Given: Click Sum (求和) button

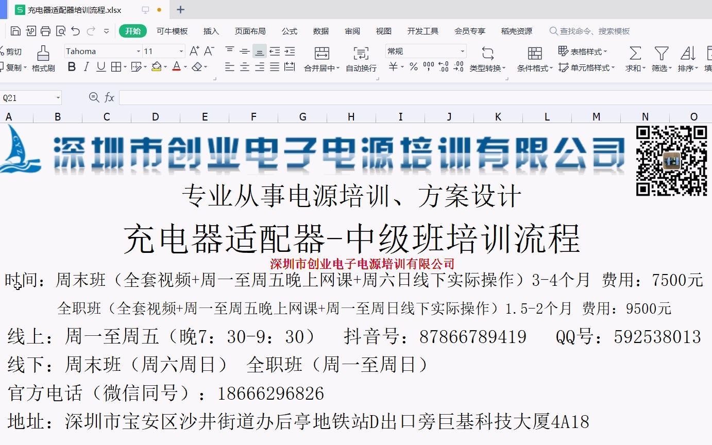Looking at the screenshot, I should 636,59.
